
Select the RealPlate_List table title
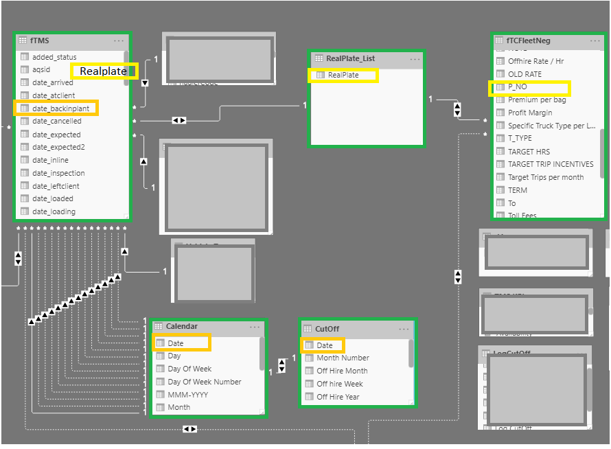coord(350,58)
